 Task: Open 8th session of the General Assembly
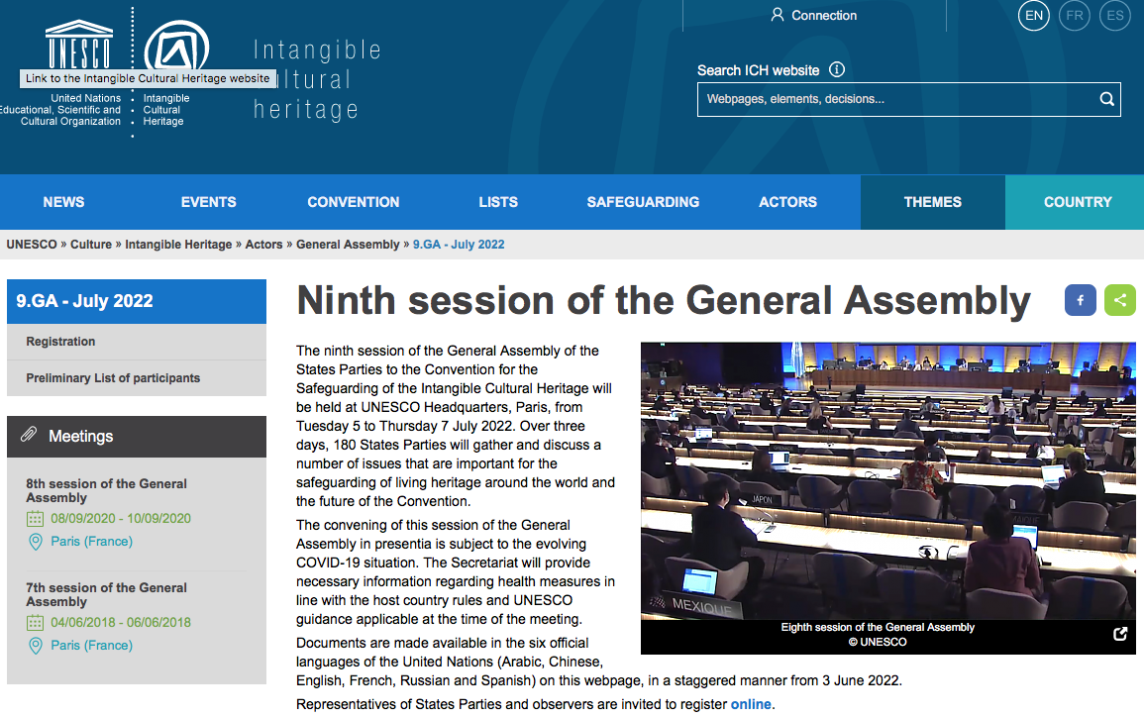point(107,490)
